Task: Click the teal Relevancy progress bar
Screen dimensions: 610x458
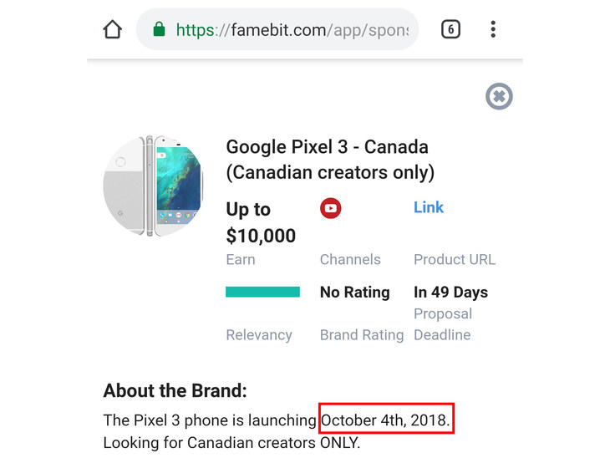Action: pyautogui.click(x=262, y=292)
